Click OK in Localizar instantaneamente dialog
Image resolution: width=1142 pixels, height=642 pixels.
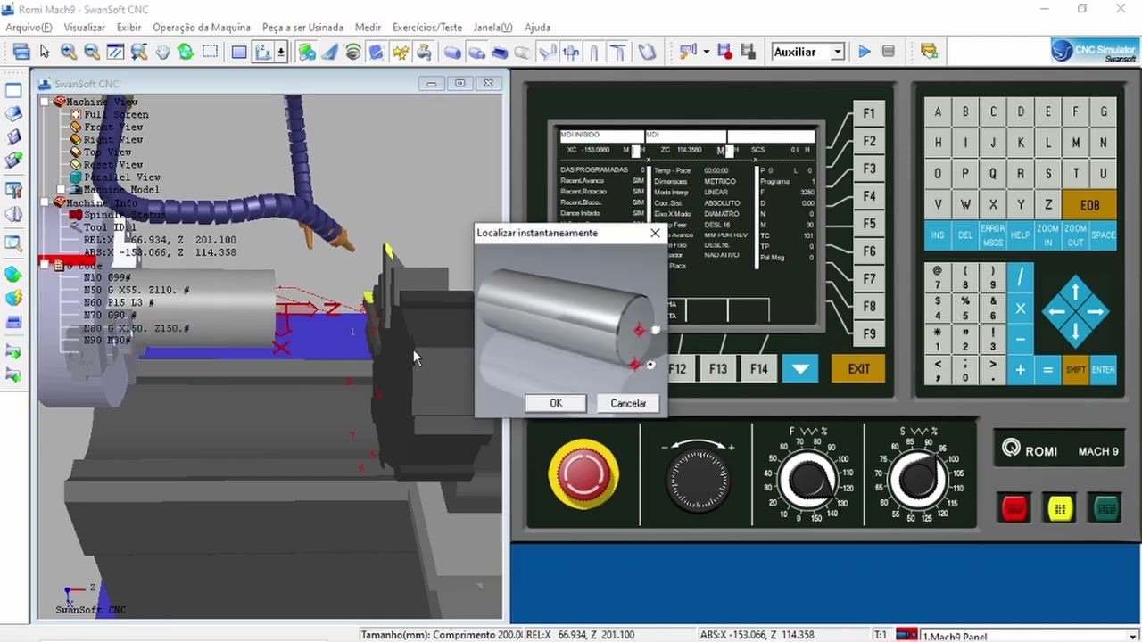[556, 403]
